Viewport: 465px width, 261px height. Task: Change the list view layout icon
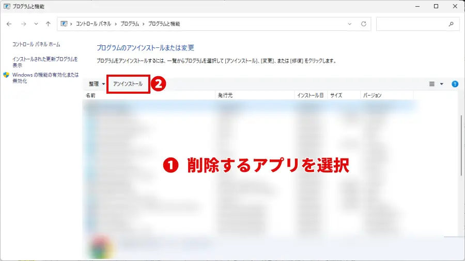(432, 84)
